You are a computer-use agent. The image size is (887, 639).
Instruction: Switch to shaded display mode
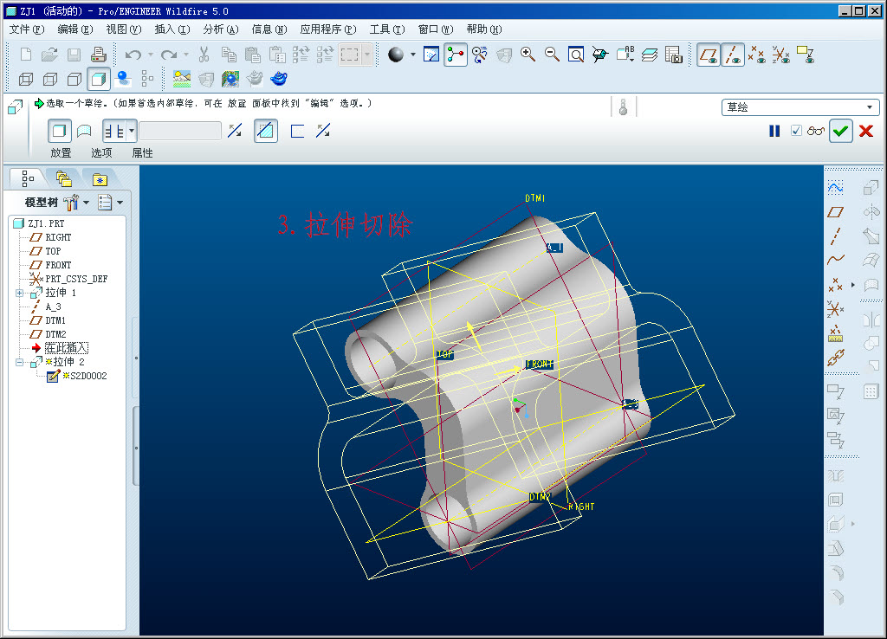(x=99, y=79)
